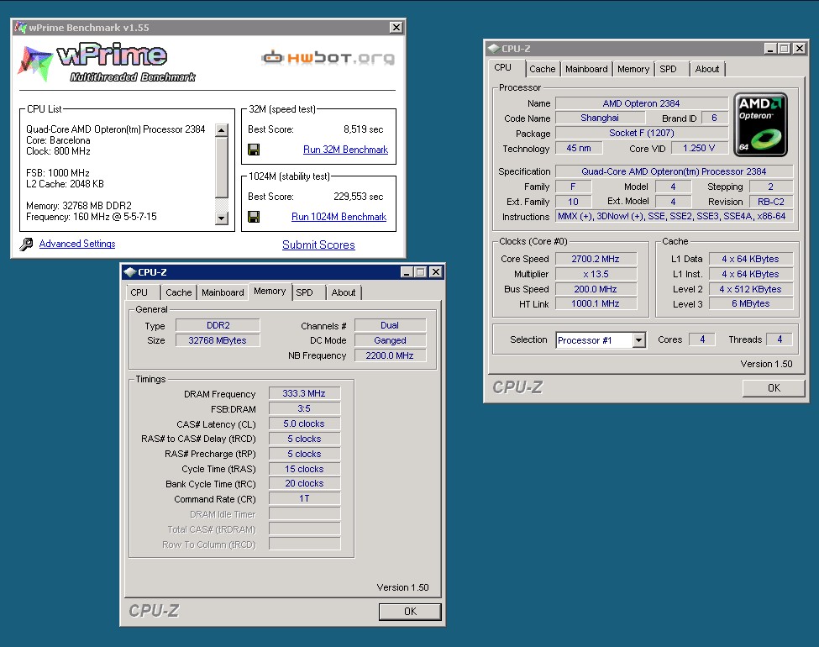Click OK in the CPU-Z memory window
The height and width of the screenshot is (647, 819).
[x=410, y=612]
